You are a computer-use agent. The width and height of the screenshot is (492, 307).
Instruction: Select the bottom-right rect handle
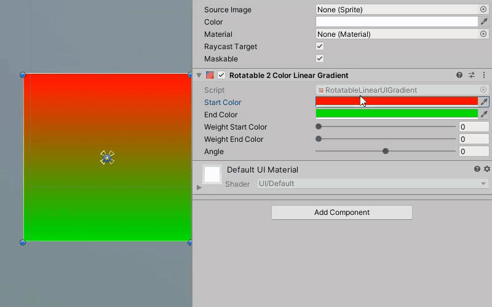click(190, 243)
